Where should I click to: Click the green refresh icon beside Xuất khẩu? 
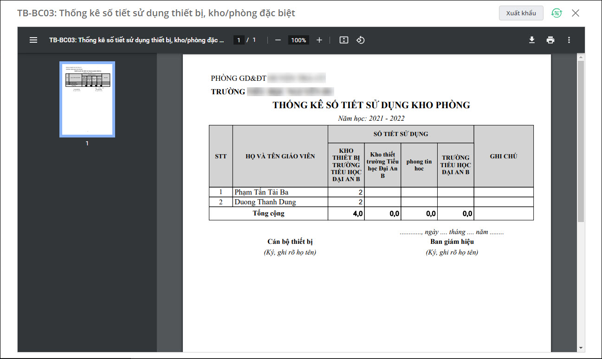tap(557, 13)
